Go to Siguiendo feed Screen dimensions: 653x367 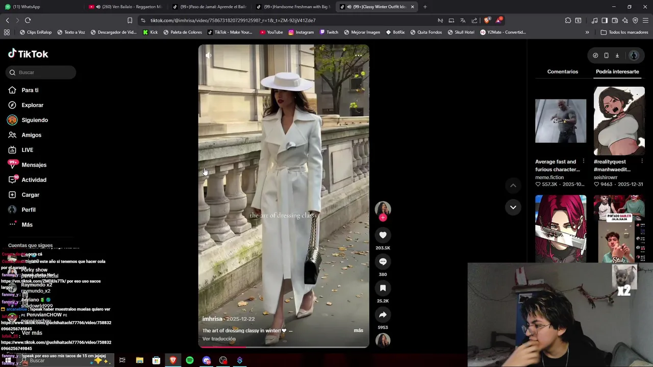(x=34, y=120)
